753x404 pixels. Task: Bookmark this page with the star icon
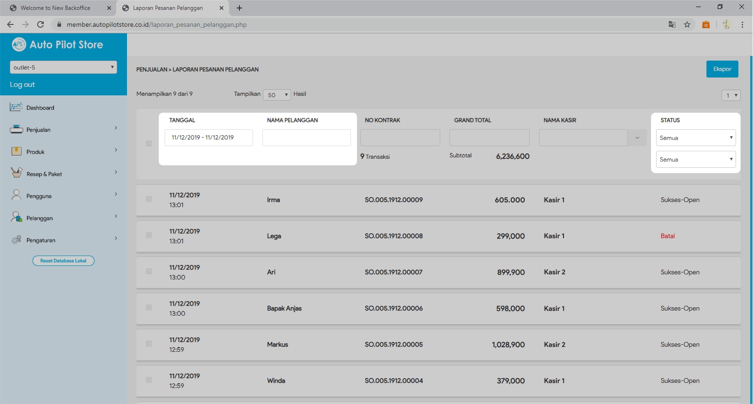[687, 24]
